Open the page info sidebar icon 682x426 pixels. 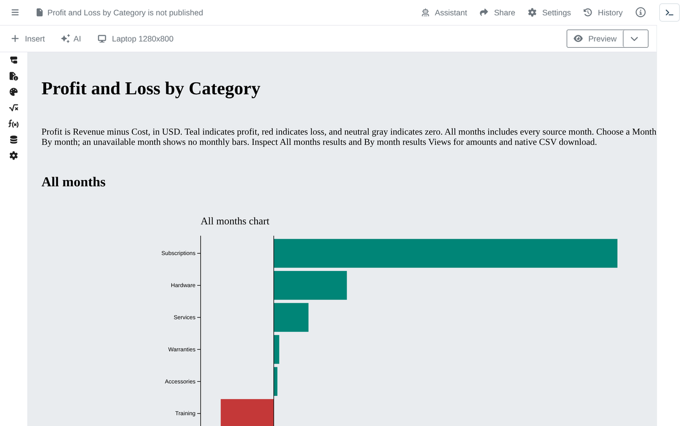click(x=14, y=76)
